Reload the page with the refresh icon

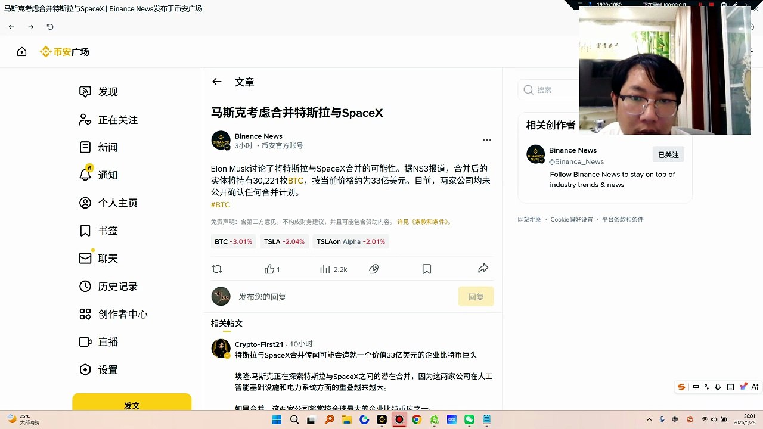click(50, 27)
